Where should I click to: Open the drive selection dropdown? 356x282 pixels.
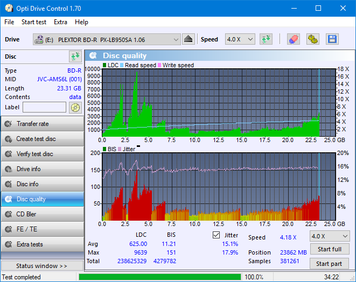click(x=107, y=39)
